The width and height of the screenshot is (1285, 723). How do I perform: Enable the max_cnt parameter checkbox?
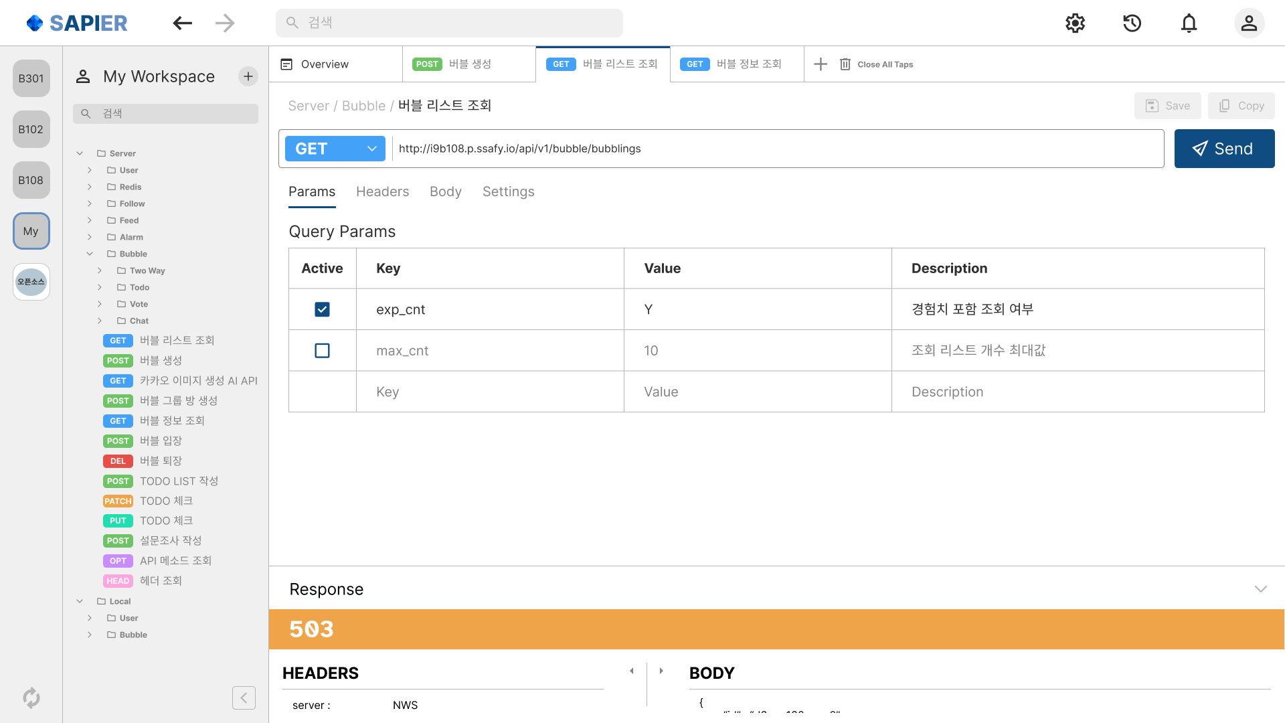point(322,351)
